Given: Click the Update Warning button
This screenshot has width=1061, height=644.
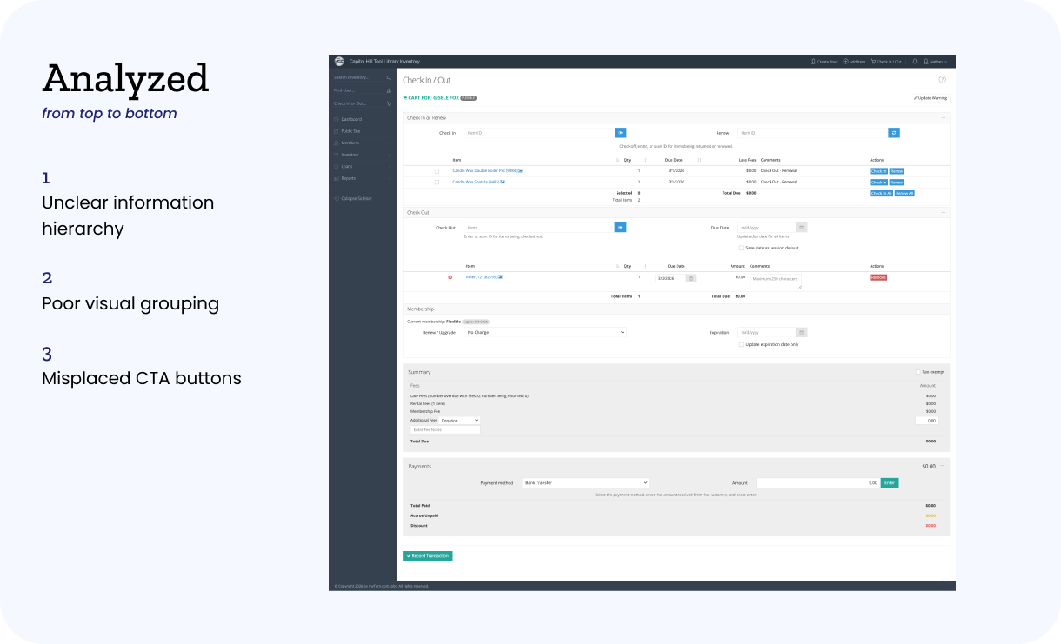Looking at the screenshot, I should pyautogui.click(x=931, y=98).
